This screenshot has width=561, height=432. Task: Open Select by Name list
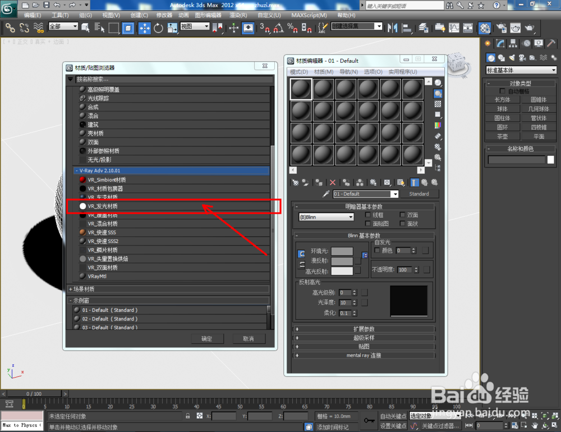coord(99,28)
